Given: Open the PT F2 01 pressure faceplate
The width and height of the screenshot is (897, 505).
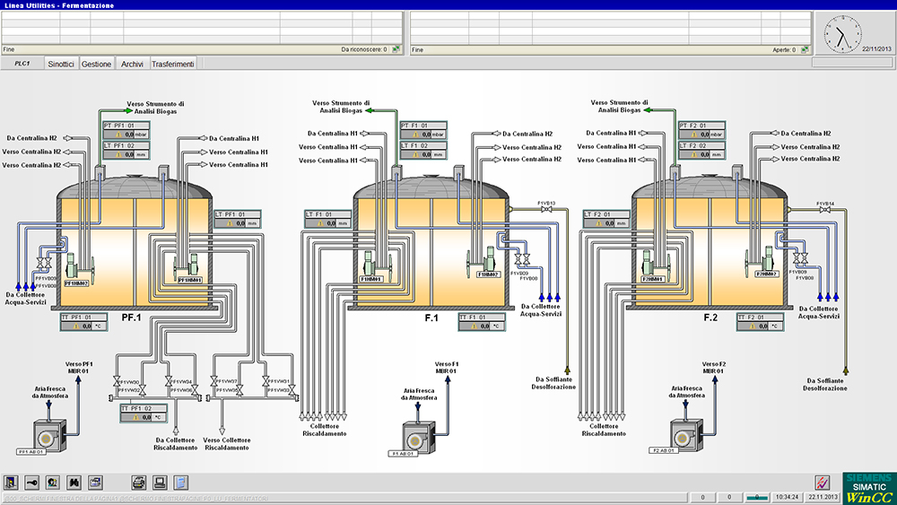Looking at the screenshot, I should pyautogui.click(x=702, y=130).
